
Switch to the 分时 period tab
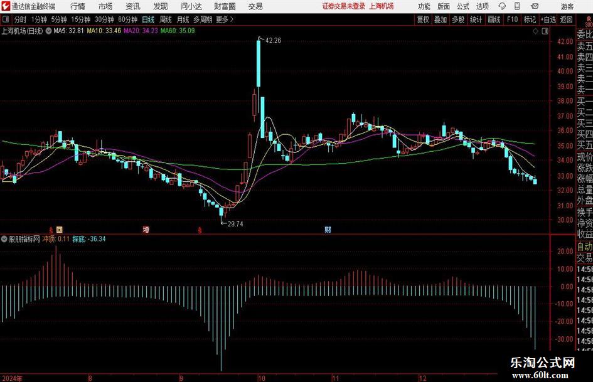click(21, 19)
